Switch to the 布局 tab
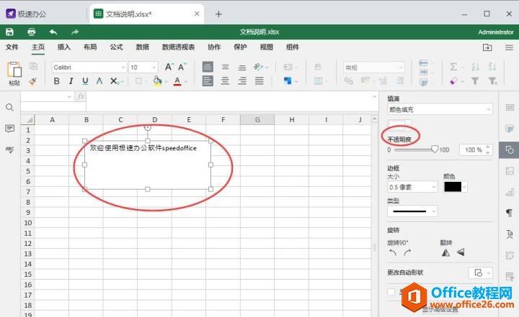The width and height of the screenshot is (519, 317). point(90,47)
